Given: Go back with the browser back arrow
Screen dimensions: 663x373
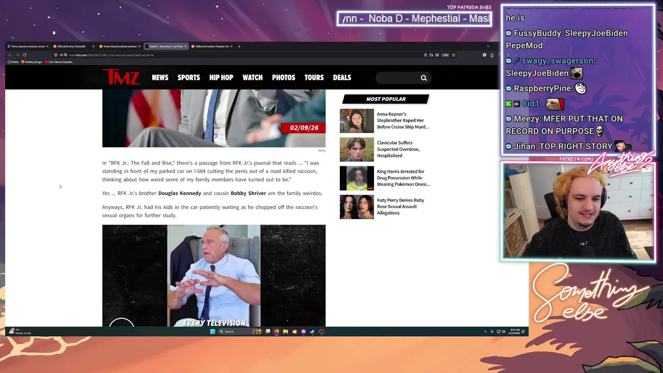Looking at the screenshot, I should click(x=10, y=55).
